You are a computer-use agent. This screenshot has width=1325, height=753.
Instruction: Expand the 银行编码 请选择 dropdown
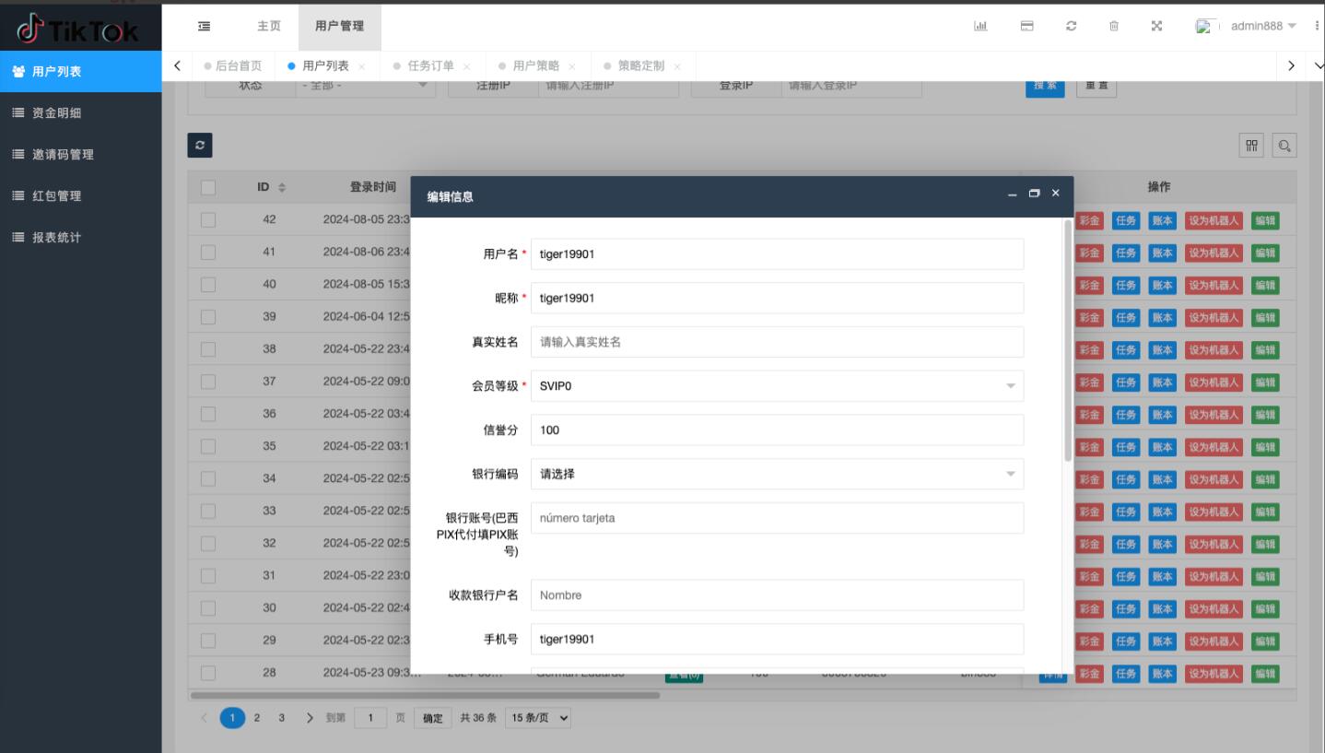tap(777, 475)
